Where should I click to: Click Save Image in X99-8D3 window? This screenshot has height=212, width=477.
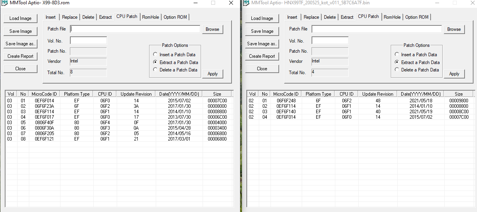tap(20, 31)
